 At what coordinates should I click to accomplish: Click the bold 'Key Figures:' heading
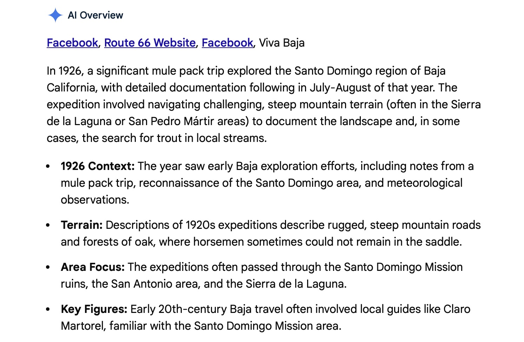pos(94,309)
